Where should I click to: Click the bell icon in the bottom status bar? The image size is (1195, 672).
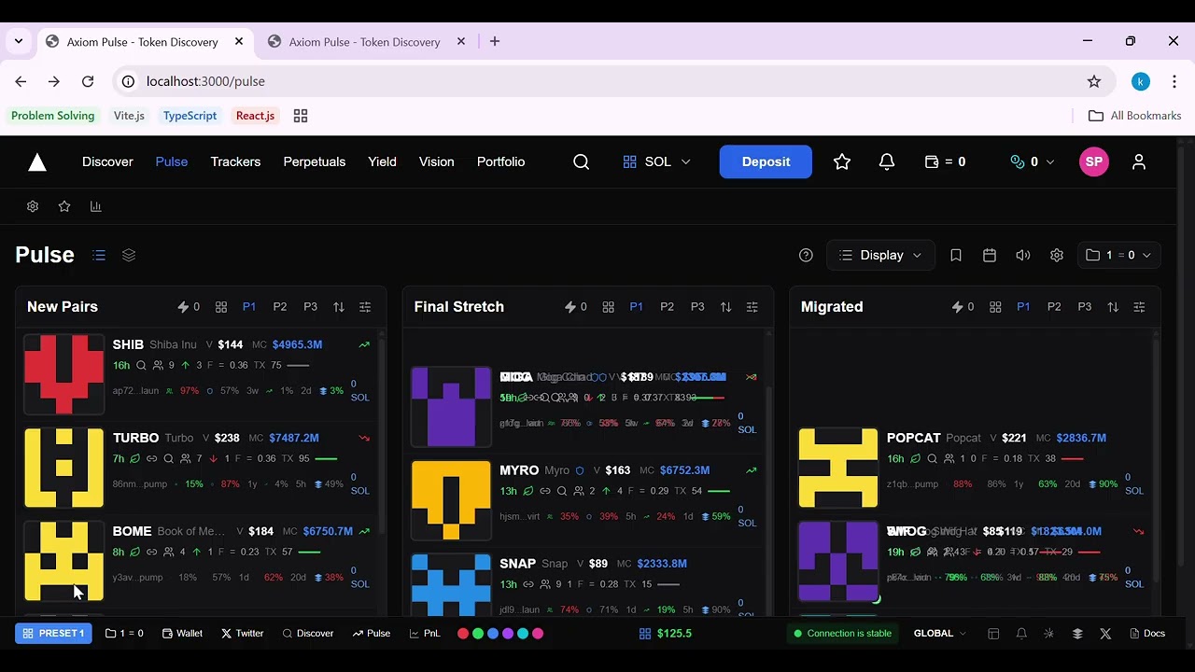[1021, 634]
